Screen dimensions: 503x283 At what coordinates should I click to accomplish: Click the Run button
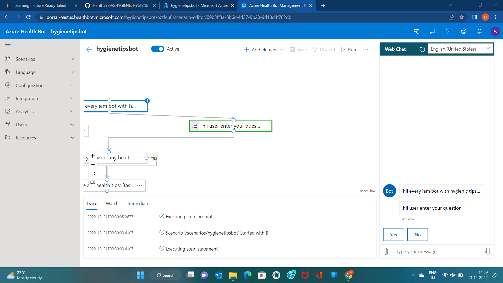point(348,50)
